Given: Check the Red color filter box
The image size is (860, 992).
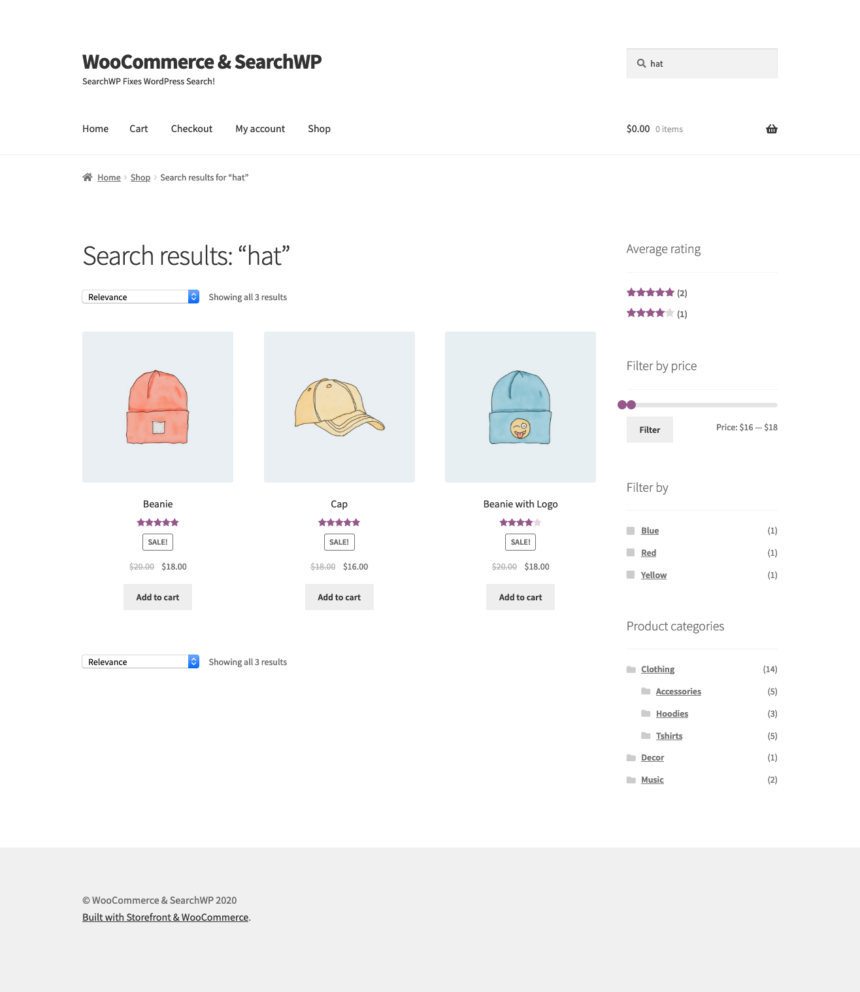Looking at the screenshot, I should (x=631, y=553).
